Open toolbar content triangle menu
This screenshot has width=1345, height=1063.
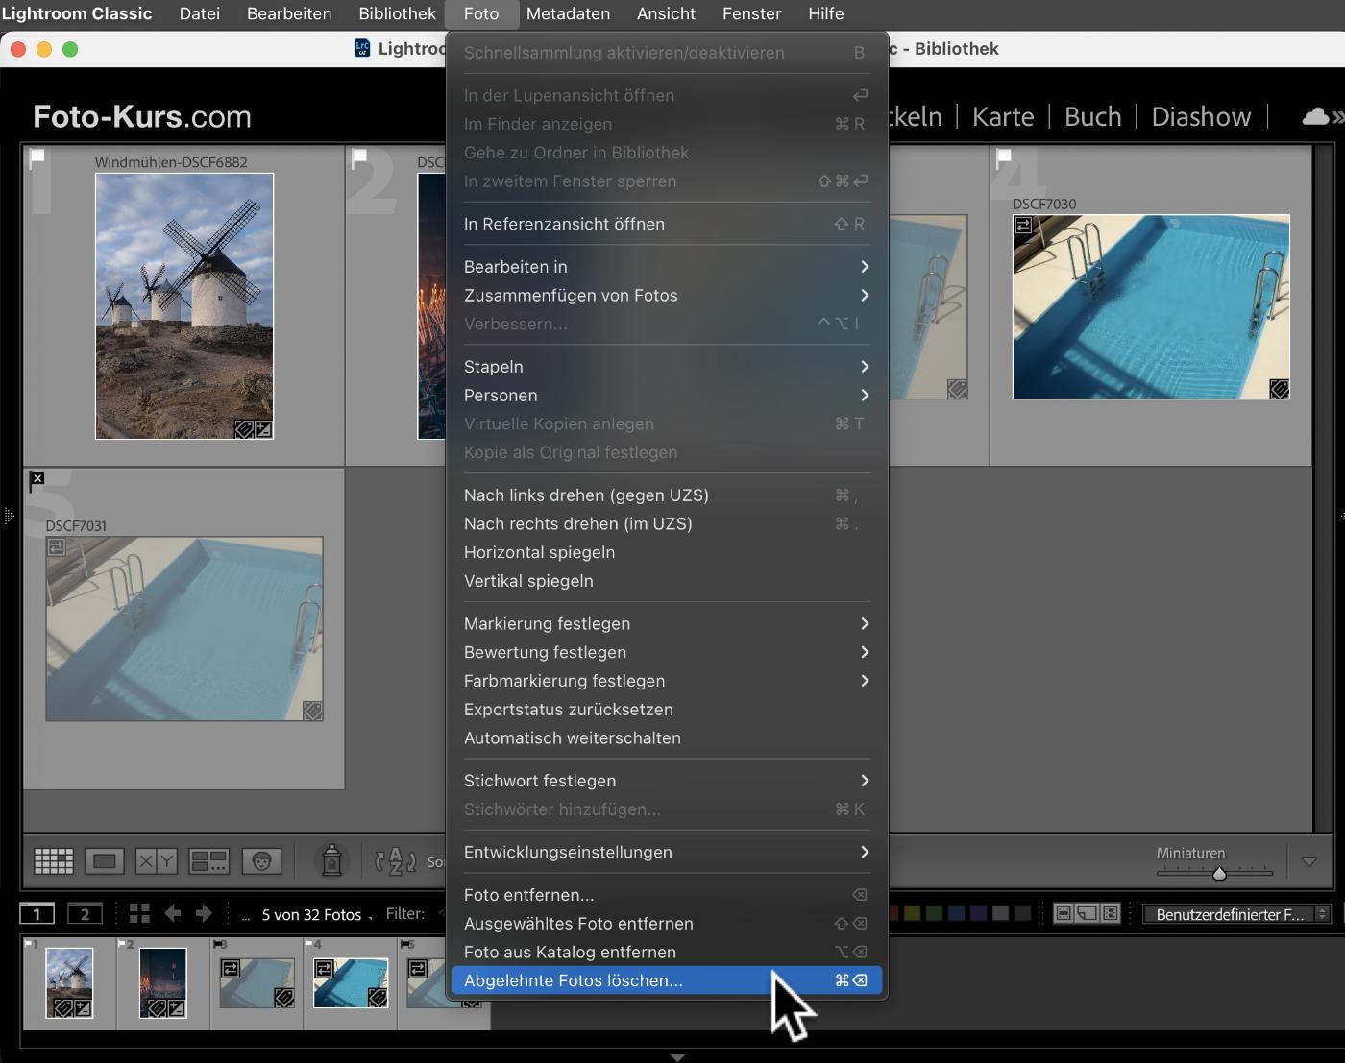click(x=1308, y=861)
